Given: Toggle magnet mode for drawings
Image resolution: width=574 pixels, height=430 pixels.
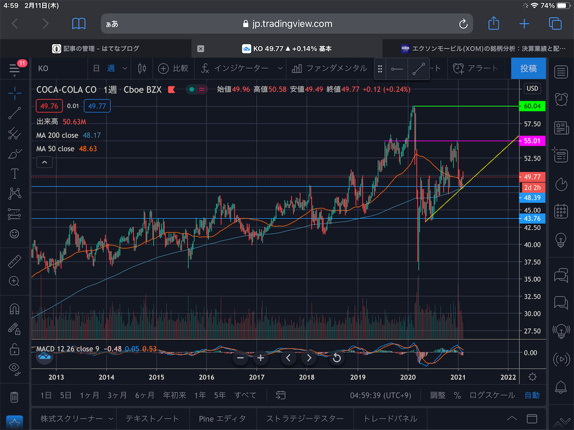Looking at the screenshot, I should click(14, 309).
